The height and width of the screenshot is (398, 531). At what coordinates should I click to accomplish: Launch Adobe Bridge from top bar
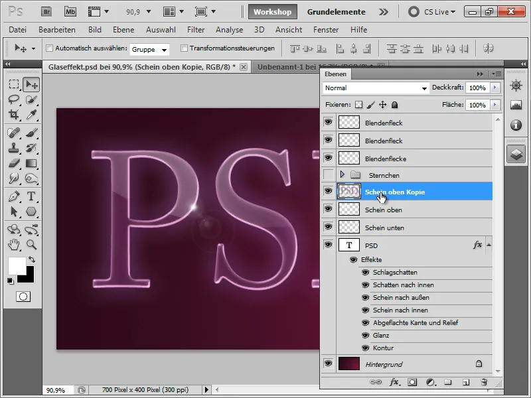46,12
